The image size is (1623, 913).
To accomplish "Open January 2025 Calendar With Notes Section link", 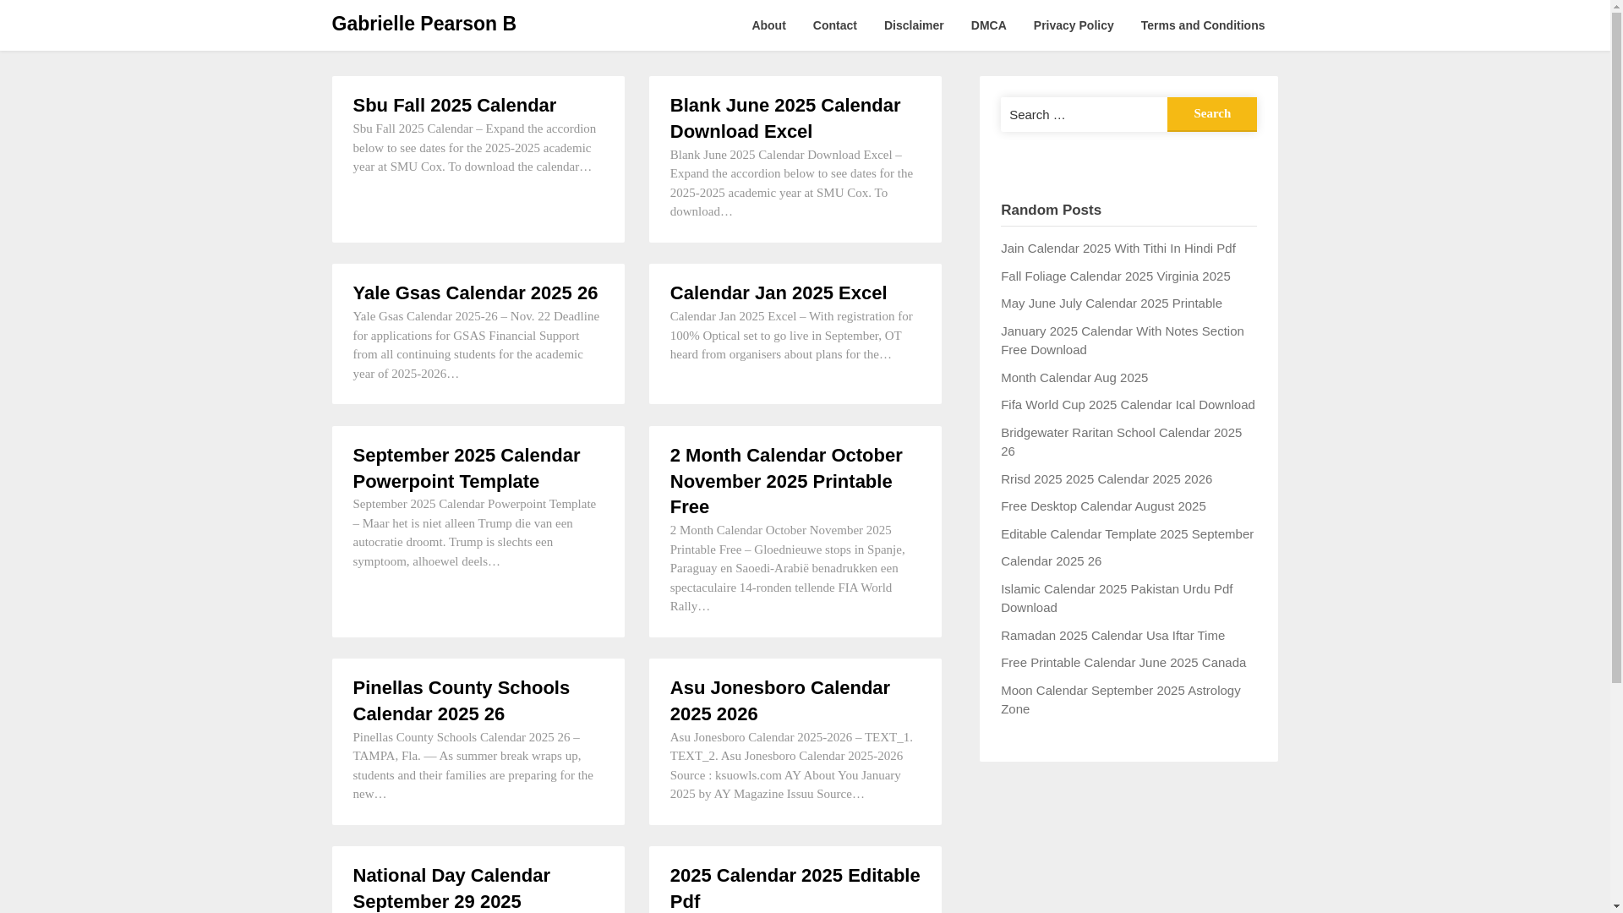I will click(x=1123, y=341).
